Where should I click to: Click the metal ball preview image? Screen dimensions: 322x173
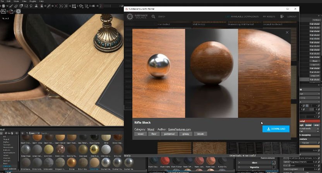[x=159, y=73]
